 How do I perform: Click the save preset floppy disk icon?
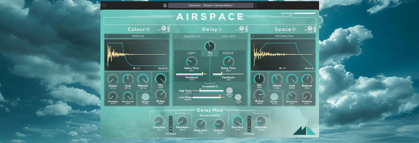165,5
